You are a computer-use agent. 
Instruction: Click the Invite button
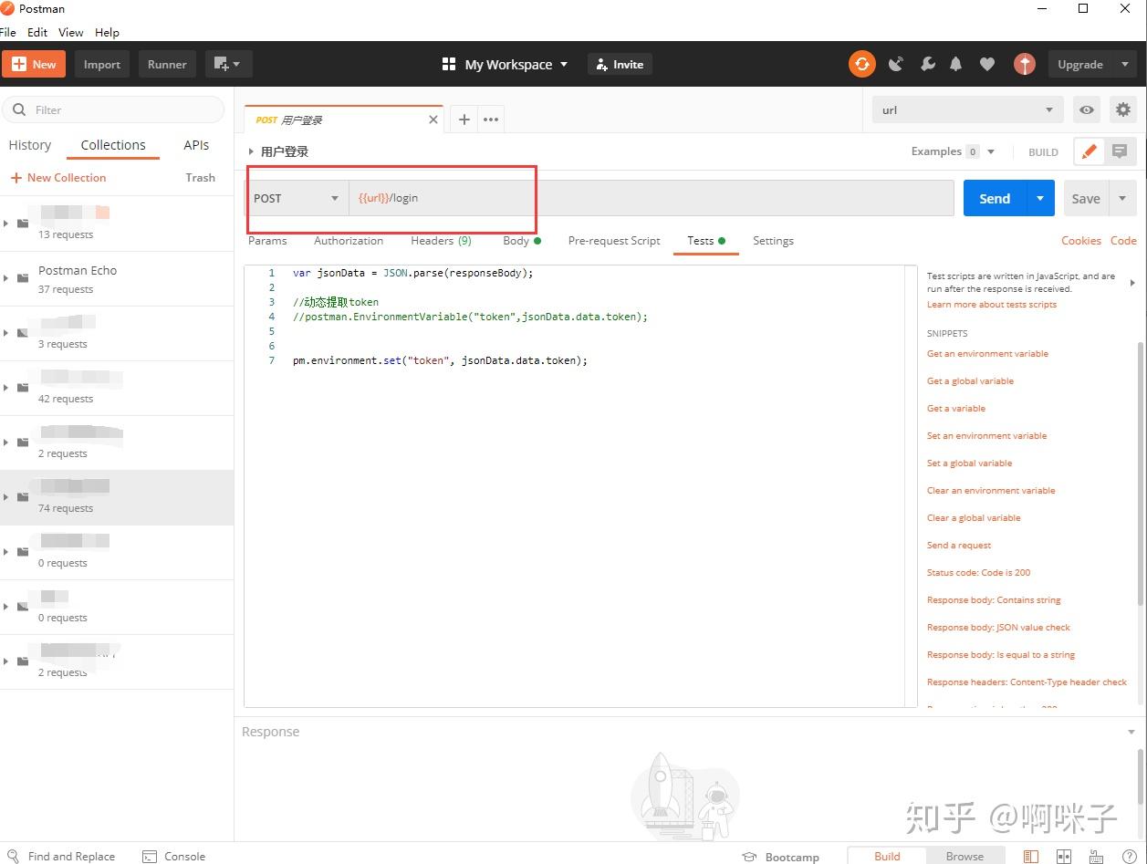click(620, 64)
